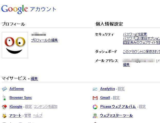Open Gmail 設定 link
This screenshot has height=123, width=160.
(116, 97)
